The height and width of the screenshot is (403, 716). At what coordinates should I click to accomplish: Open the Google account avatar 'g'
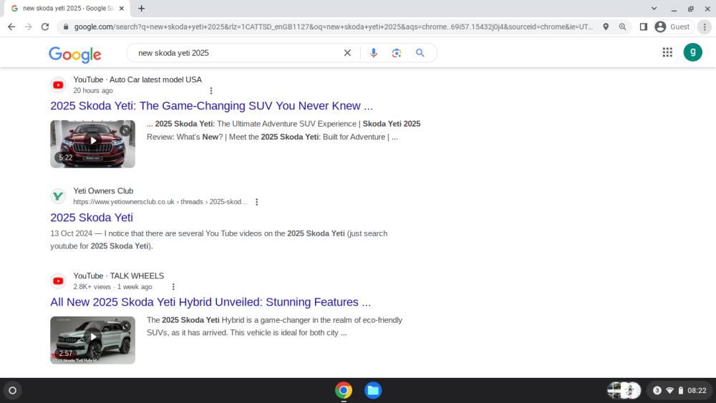tap(692, 52)
